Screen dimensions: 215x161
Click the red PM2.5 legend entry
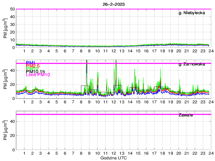pyautogui.click(x=33, y=65)
